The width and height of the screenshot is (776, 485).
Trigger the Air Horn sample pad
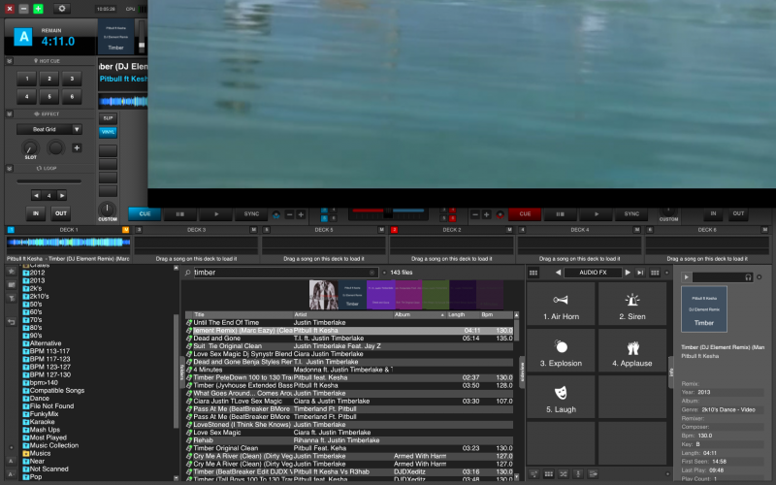tap(561, 305)
